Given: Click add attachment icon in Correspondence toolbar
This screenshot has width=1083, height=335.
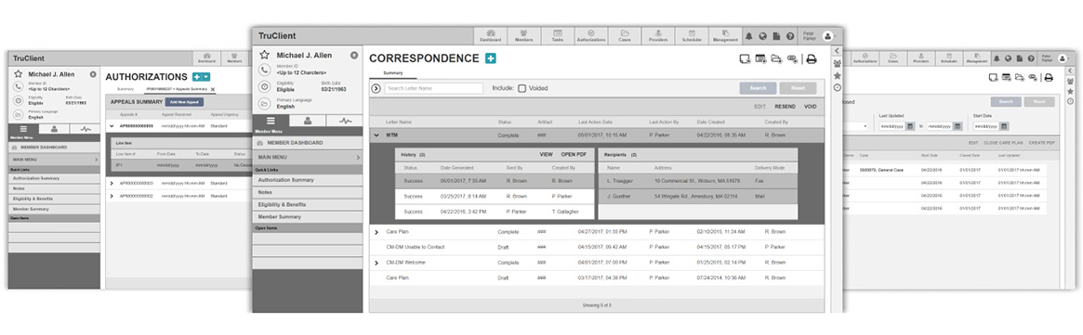Looking at the screenshot, I should [791, 58].
